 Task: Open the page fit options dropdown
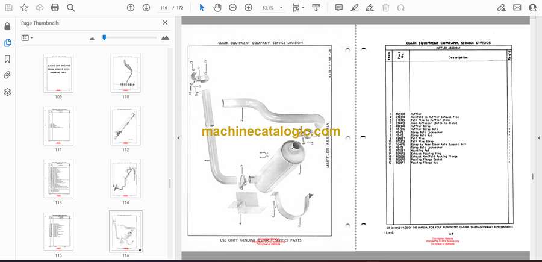pyautogui.click(x=298, y=8)
